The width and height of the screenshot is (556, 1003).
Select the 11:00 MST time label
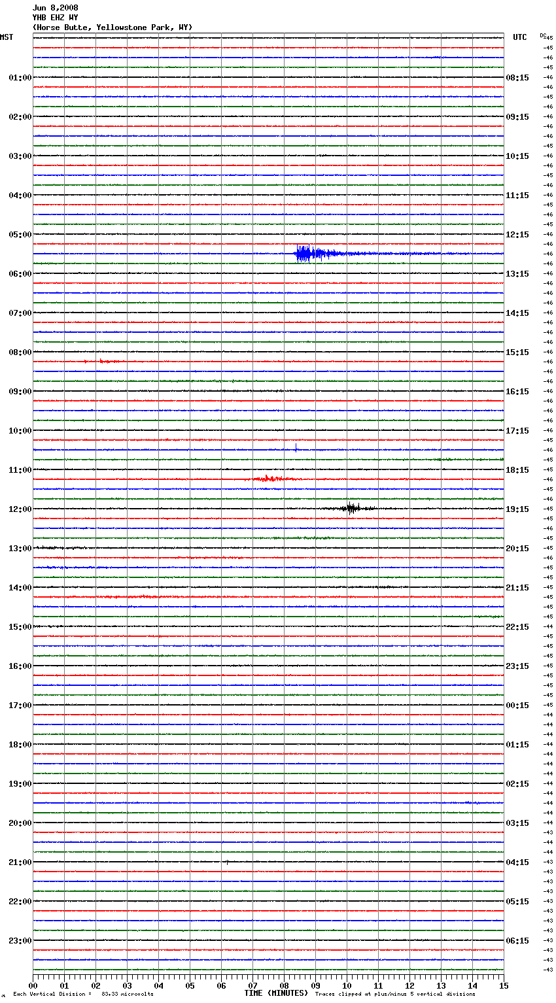20,470
